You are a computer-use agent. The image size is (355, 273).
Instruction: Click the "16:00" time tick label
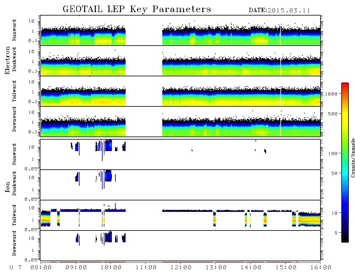321,268
